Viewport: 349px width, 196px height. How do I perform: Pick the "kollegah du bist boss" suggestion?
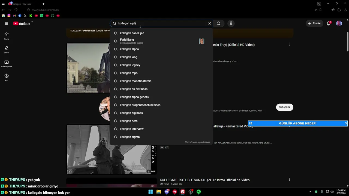[x=161, y=89]
